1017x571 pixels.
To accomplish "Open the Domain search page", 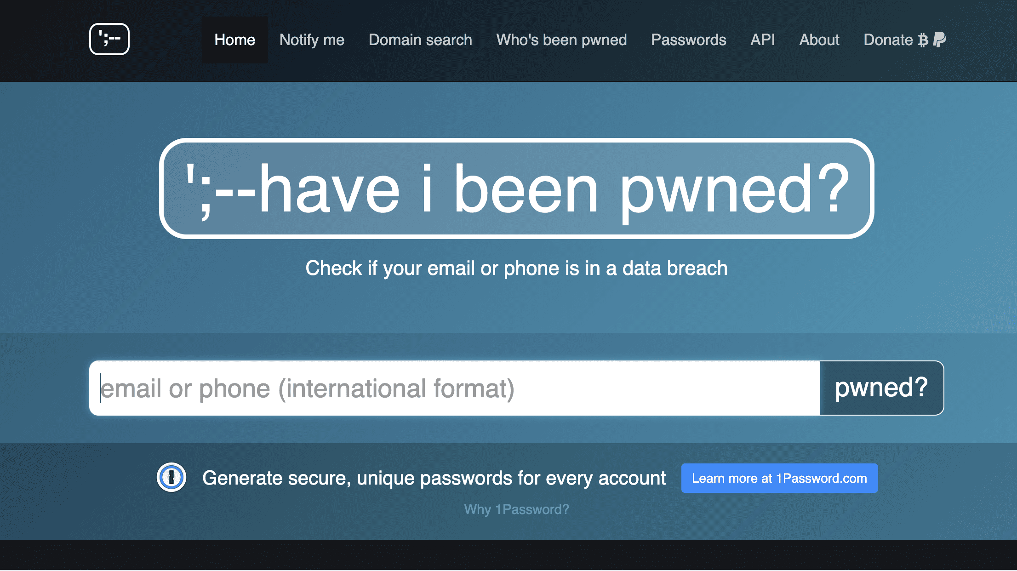I will (x=420, y=40).
